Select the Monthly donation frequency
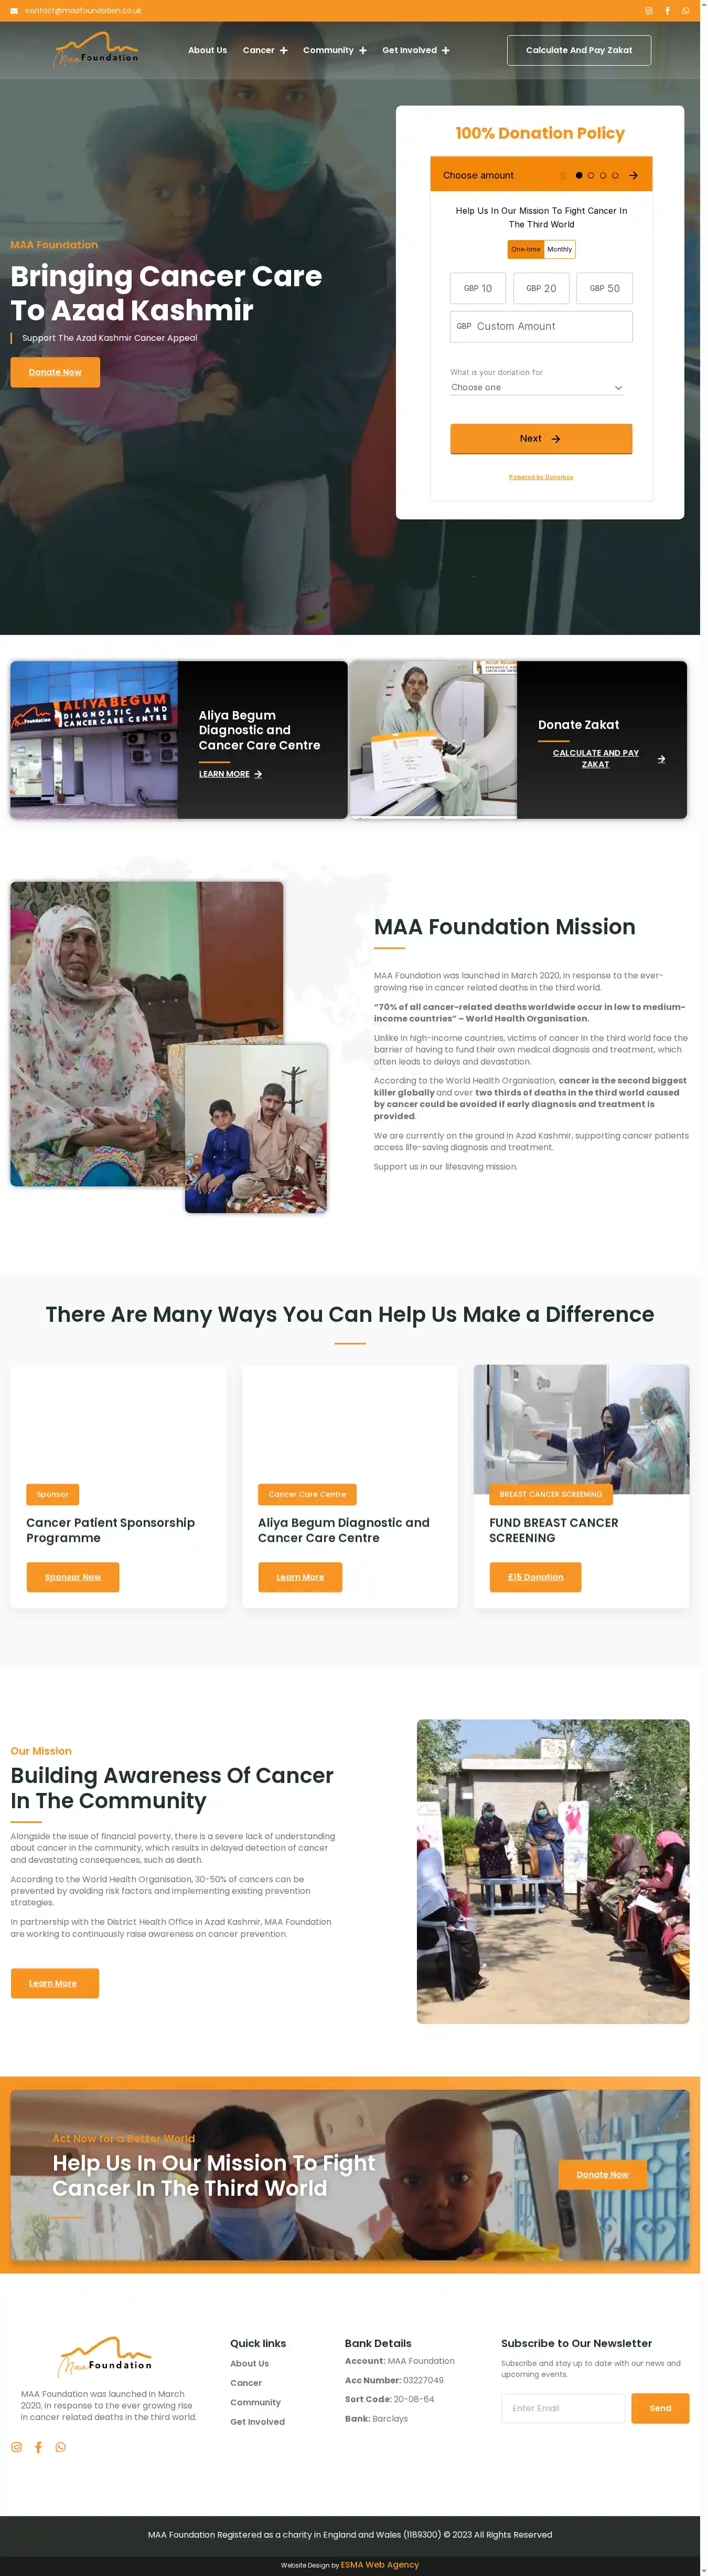Screen dimensions: 708x2576 click(559, 249)
